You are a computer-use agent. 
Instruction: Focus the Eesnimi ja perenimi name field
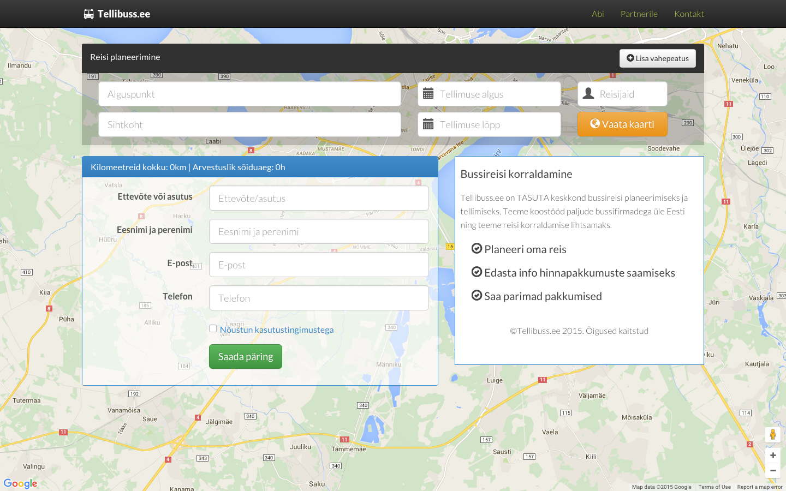point(319,231)
